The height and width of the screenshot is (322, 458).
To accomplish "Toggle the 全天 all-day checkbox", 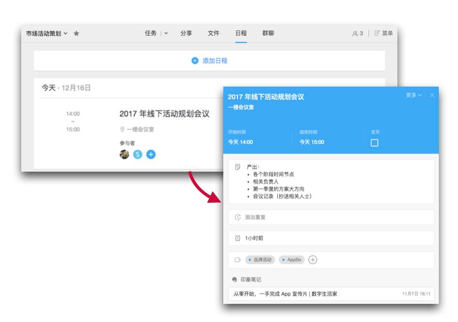I will tap(375, 143).
